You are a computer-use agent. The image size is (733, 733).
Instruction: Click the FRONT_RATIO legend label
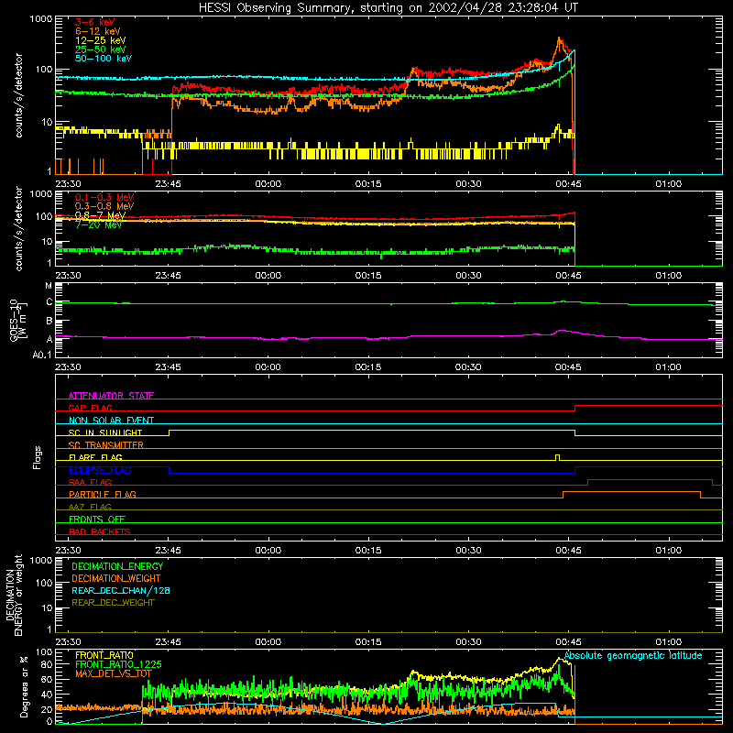point(104,655)
